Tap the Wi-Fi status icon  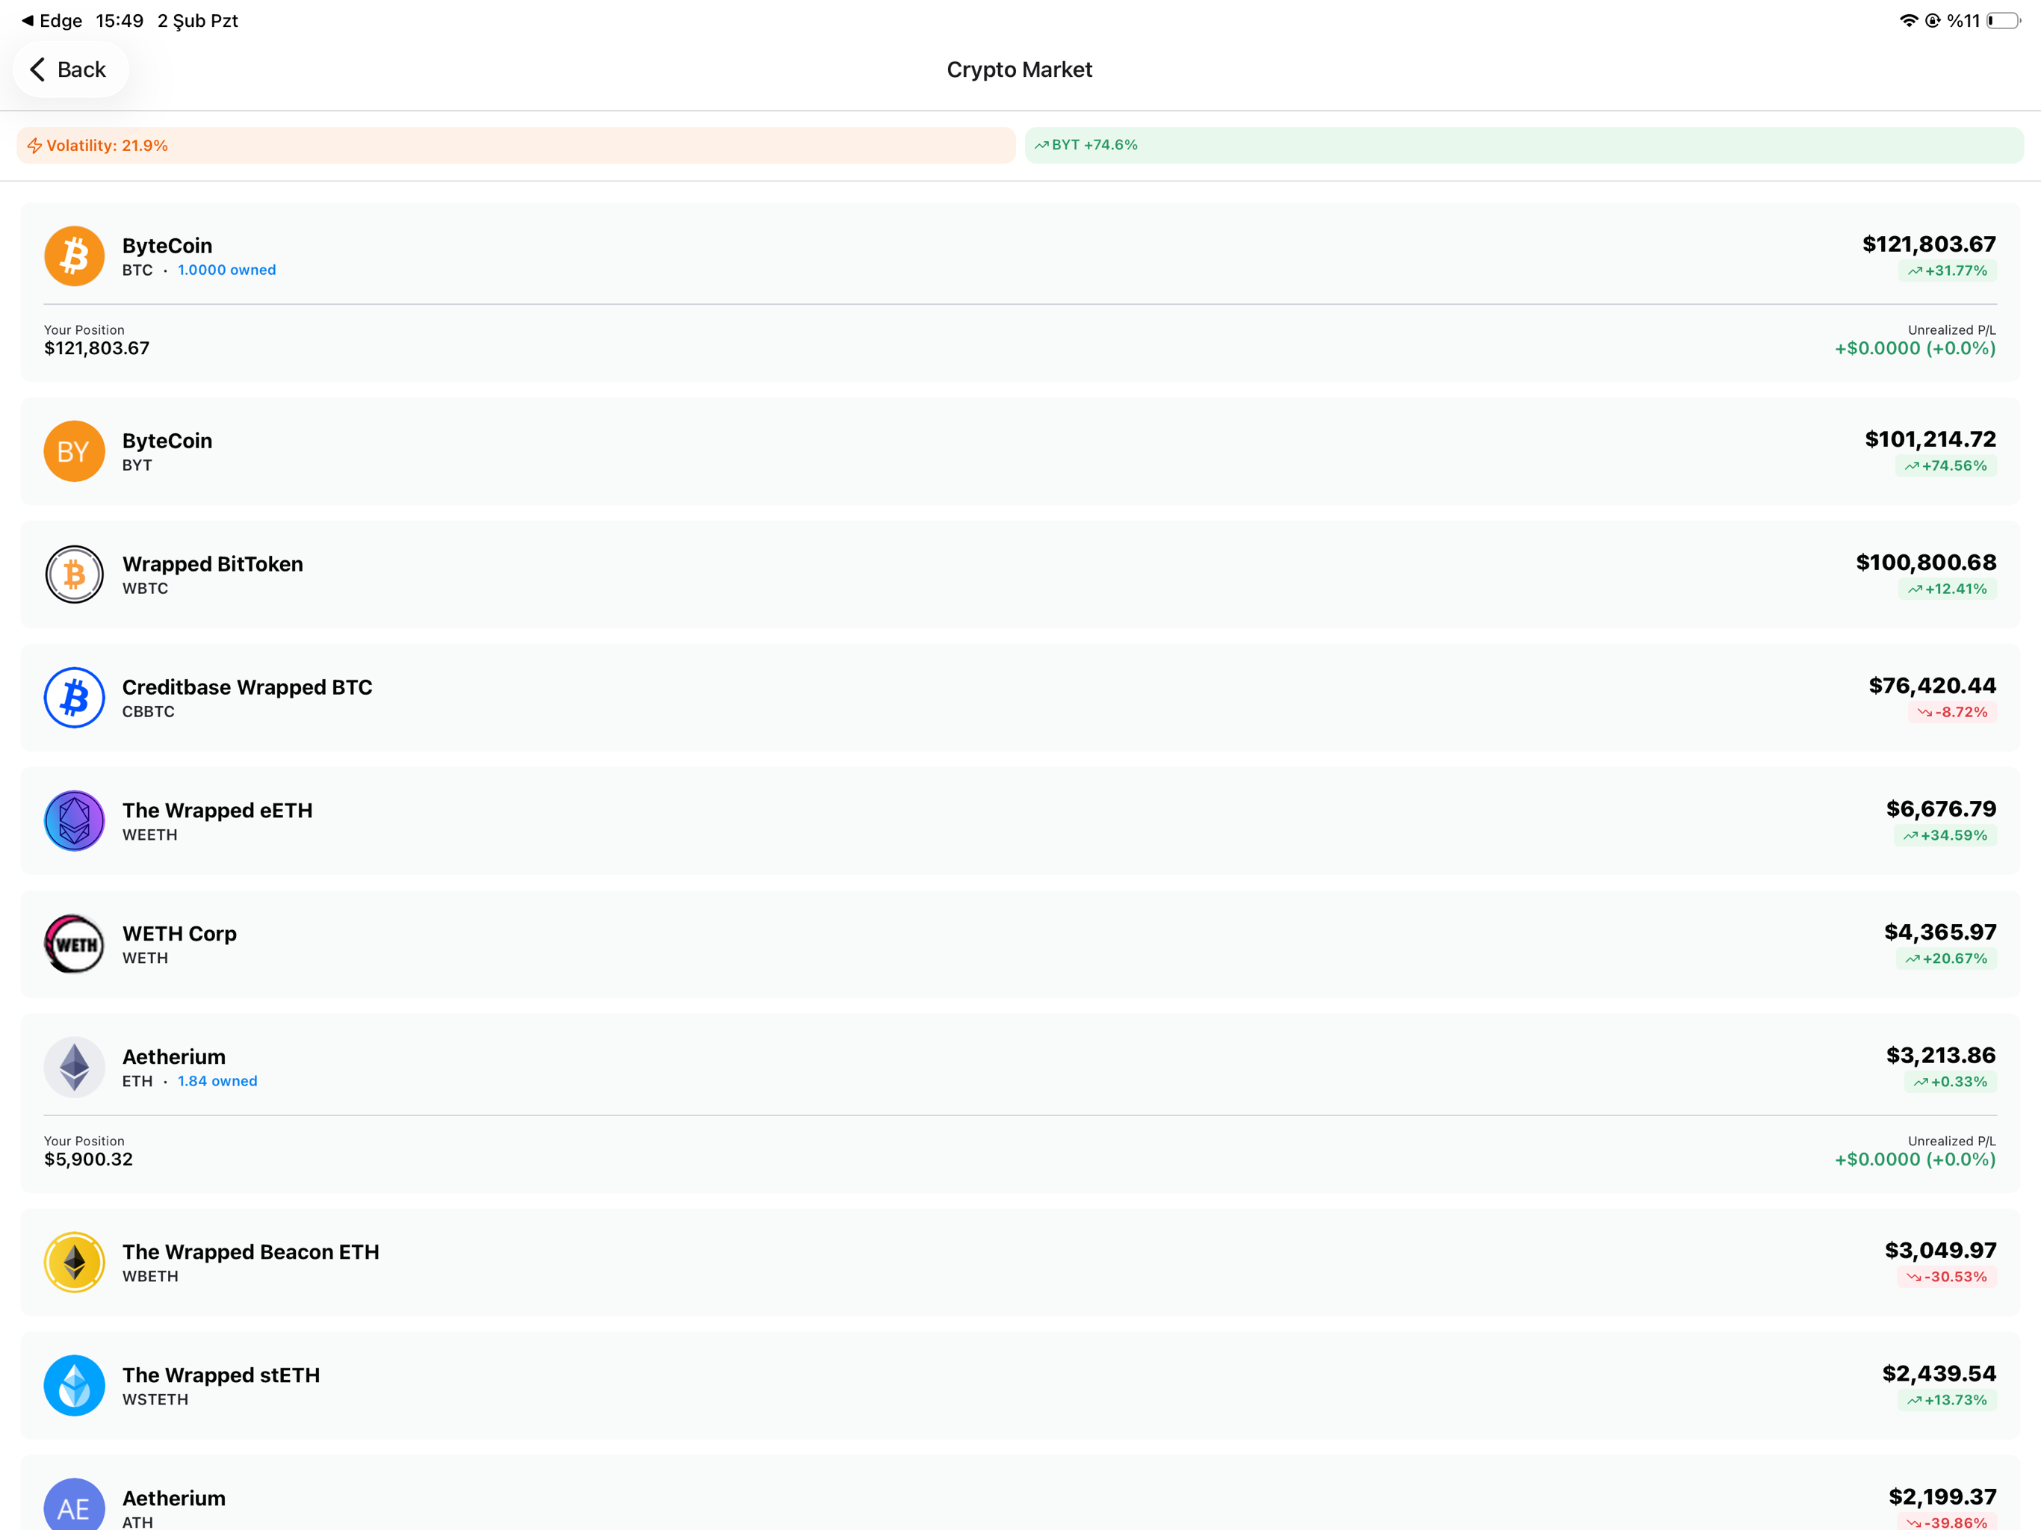(1909, 20)
